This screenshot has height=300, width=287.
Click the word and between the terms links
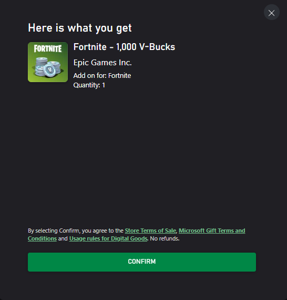(x=63, y=238)
